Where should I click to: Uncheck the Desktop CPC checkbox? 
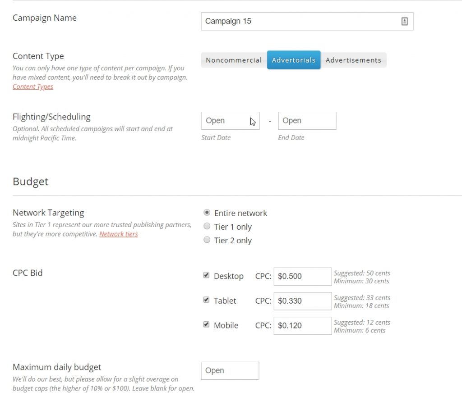click(206, 275)
